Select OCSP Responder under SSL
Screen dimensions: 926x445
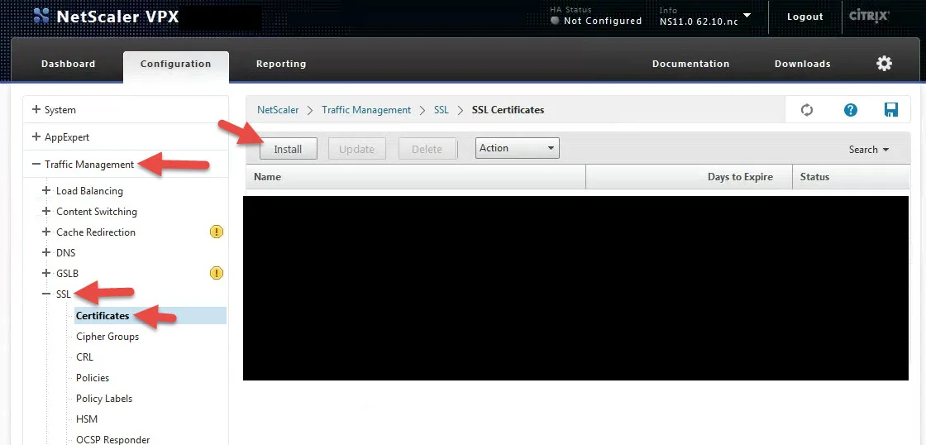pos(112,440)
